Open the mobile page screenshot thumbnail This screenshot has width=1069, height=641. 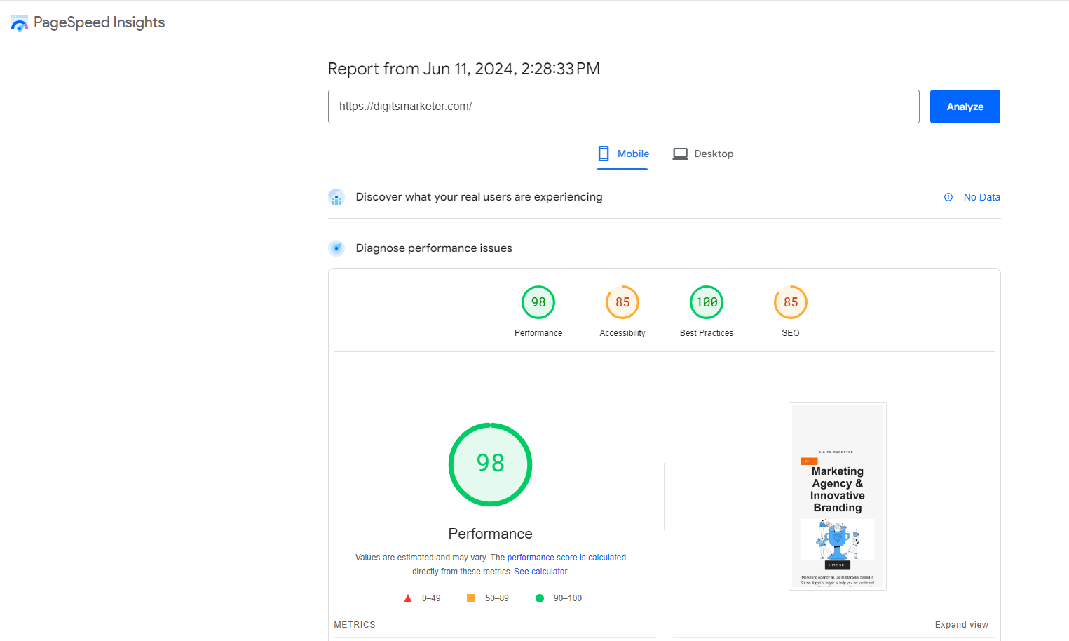837,496
